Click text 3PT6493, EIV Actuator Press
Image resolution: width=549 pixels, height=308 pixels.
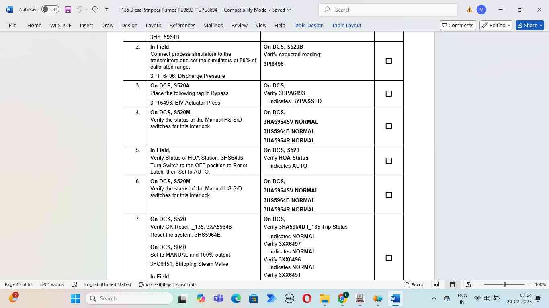(x=185, y=103)
